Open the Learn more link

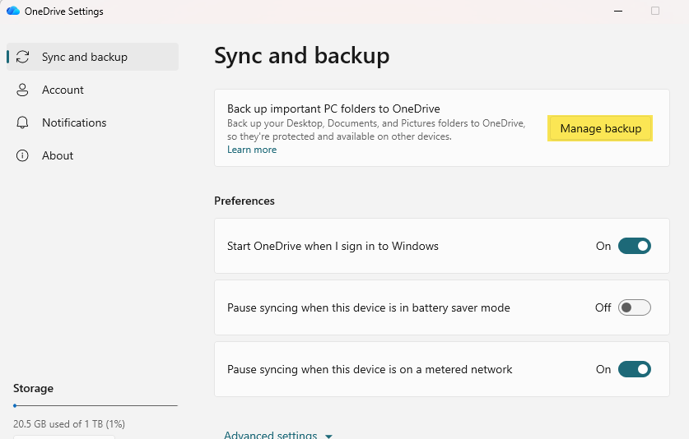tap(252, 150)
